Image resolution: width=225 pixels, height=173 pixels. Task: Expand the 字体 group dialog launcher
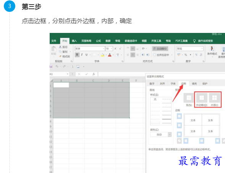click(x=123, y=61)
